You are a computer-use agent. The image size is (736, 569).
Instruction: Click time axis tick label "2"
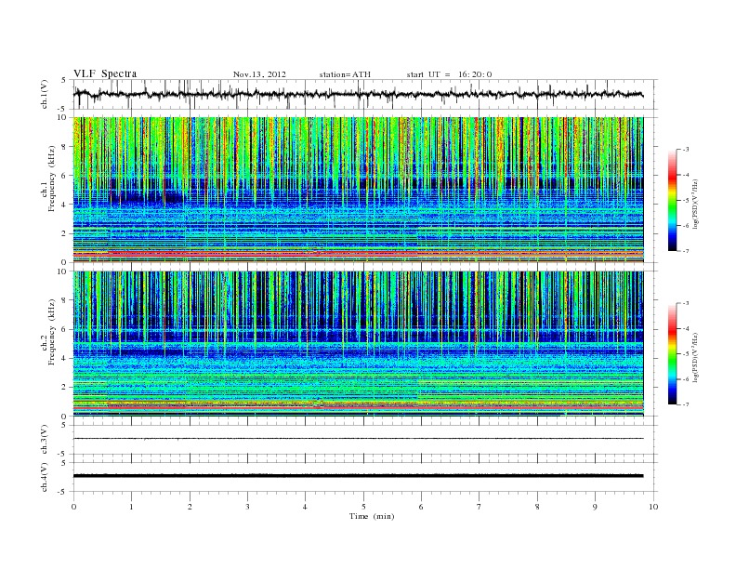(x=190, y=507)
